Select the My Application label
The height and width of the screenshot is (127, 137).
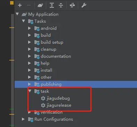pyautogui.click(x=43, y=14)
